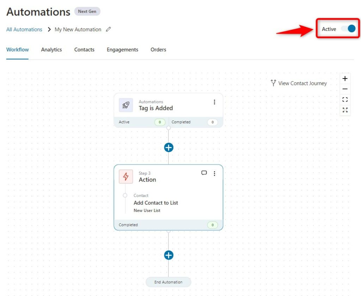Open comment icon on Action step
This screenshot has height=296, width=361.
point(204,173)
